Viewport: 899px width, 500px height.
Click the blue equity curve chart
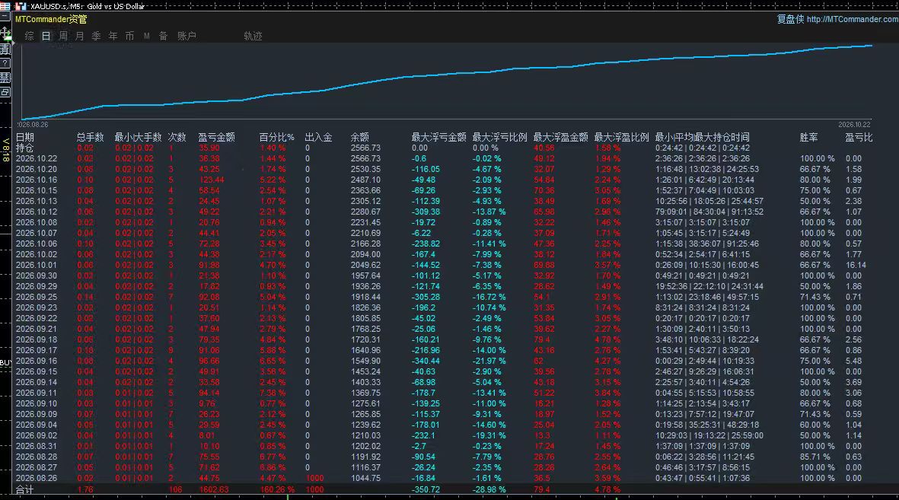447,82
